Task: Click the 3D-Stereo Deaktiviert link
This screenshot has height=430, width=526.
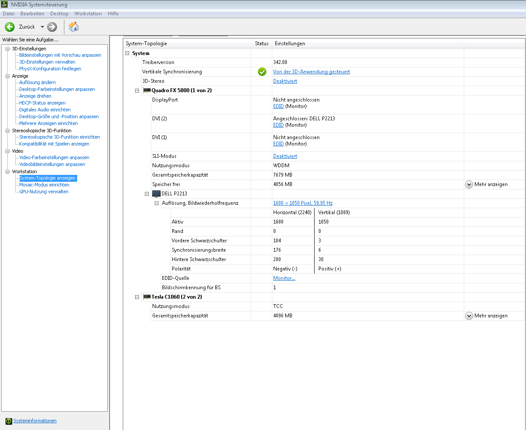Action: 285,81
